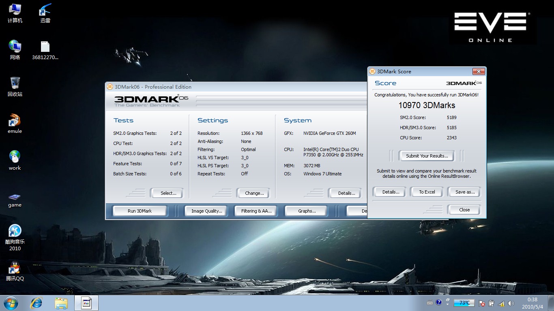Open the 计算机 desktop icon
This screenshot has height=311, width=554.
pyautogui.click(x=15, y=13)
